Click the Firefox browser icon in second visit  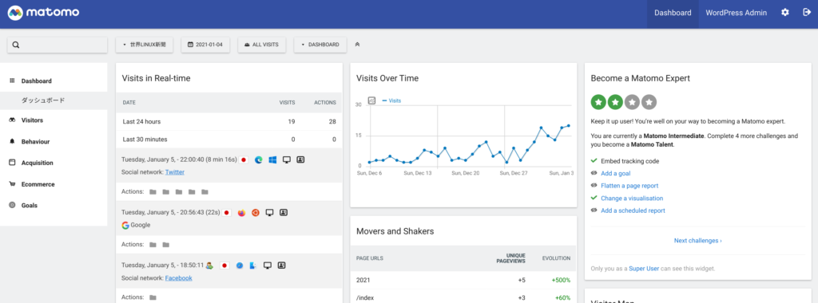241,212
